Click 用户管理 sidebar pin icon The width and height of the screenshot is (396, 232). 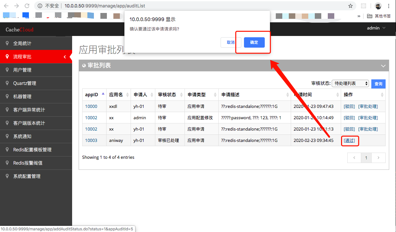[x=7, y=70]
